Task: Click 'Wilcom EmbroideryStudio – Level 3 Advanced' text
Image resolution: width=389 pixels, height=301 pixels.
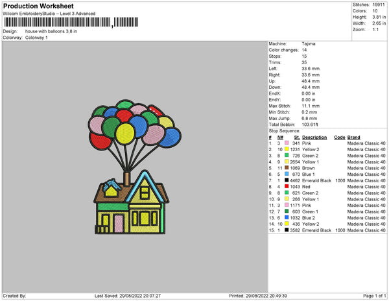Action: [x=49, y=14]
